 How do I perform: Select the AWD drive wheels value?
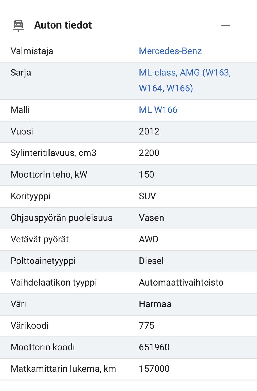point(149,239)
